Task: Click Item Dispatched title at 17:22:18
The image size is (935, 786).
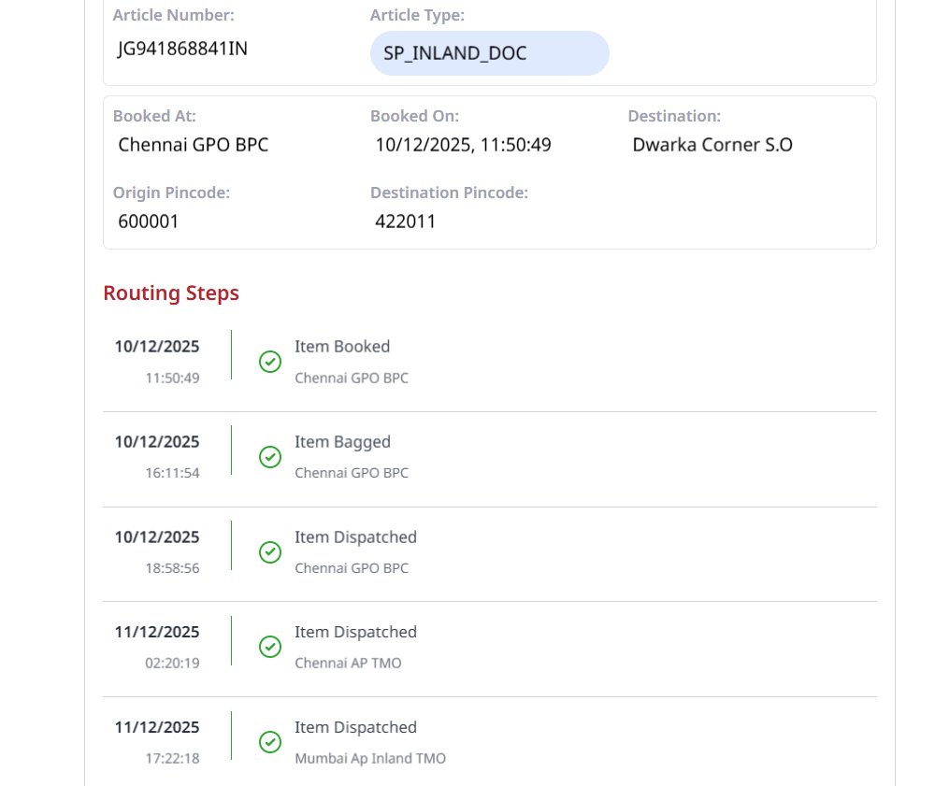Action: pyautogui.click(x=355, y=728)
